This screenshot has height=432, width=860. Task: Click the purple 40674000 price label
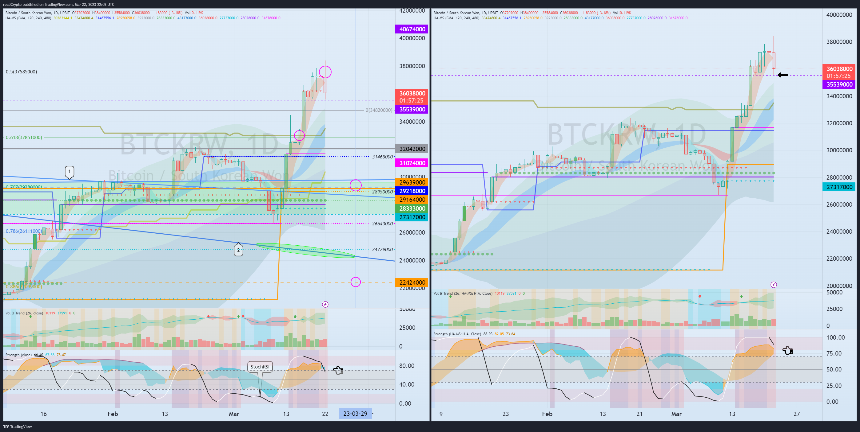pos(412,29)
